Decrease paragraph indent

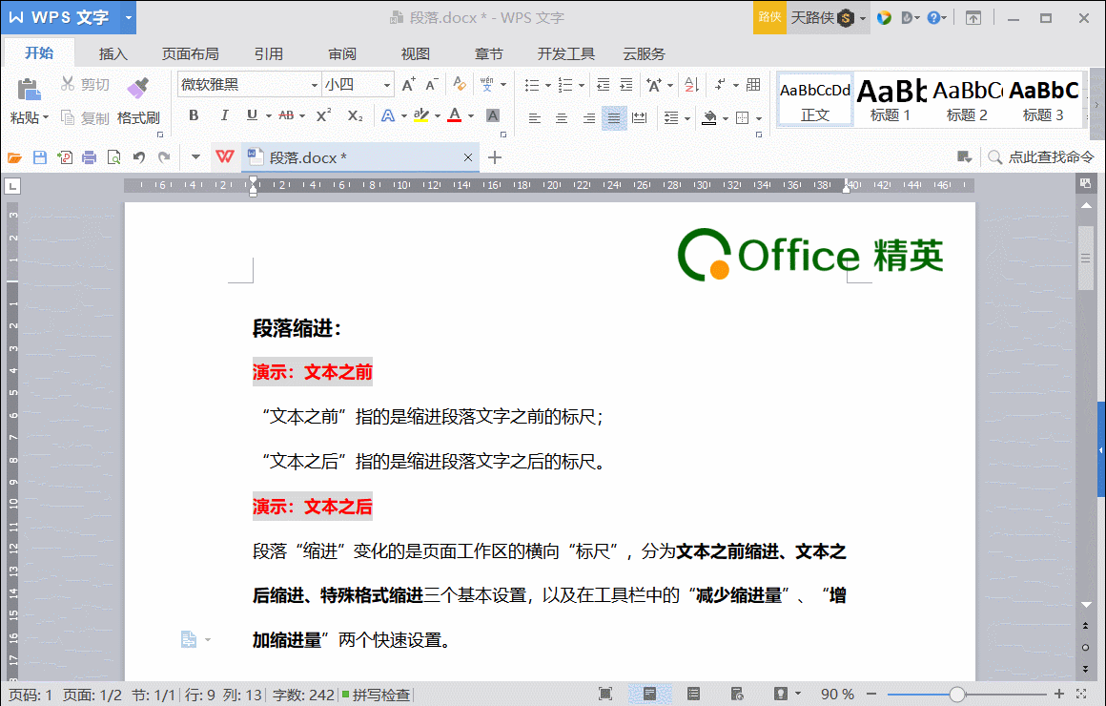[604, 85]
